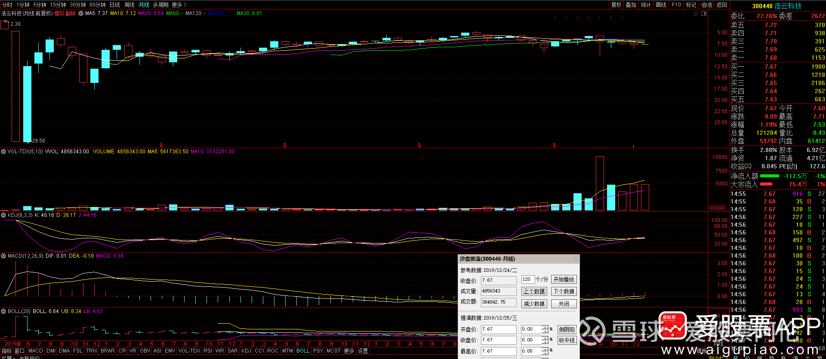The image size is (826, 359).
Task: Open F10 company info
Action: 676,5
